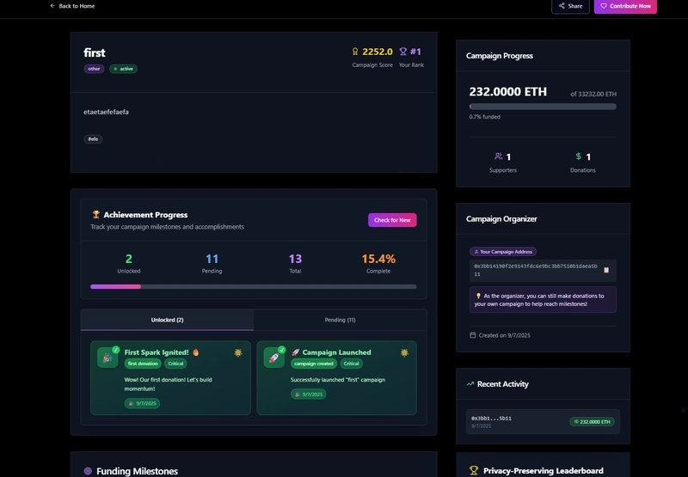Click the #efe hashtag tag

pyautogui.click(x=93, y=139)
